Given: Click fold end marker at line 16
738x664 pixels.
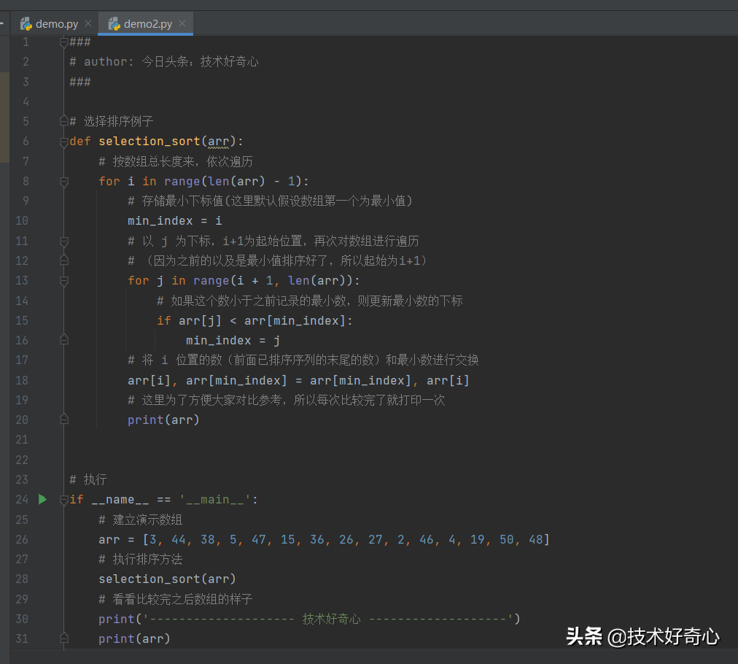Looking at the screenshot, I should (64, 339).
